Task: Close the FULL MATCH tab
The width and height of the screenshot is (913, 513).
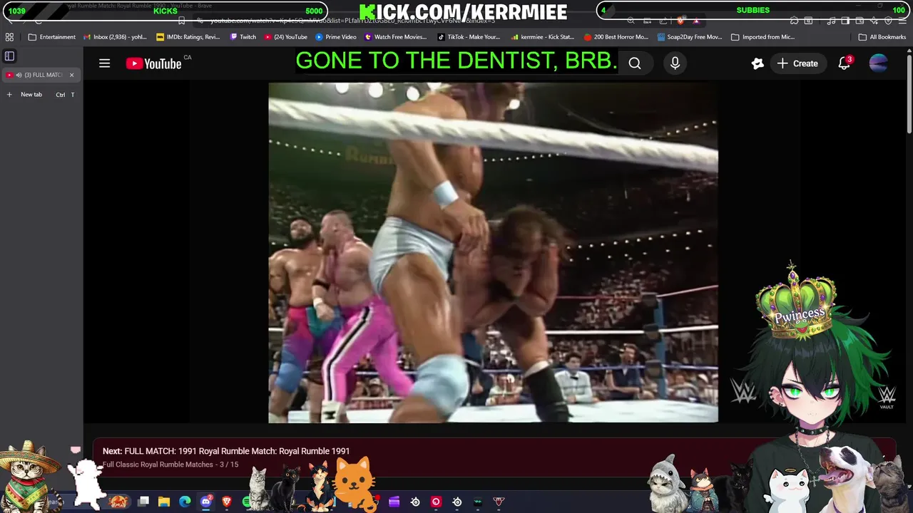Action: coord(71,75)
